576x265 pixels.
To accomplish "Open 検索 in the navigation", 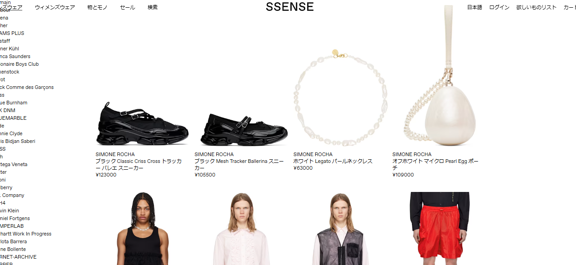I will click(x=153, y=7).
